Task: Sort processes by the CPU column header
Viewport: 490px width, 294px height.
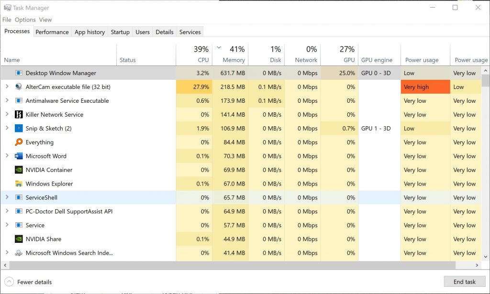Action: (194, 54)
